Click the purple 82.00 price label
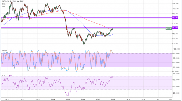The height and width of the screenshot is (101, 182). (x=175, y=18)
